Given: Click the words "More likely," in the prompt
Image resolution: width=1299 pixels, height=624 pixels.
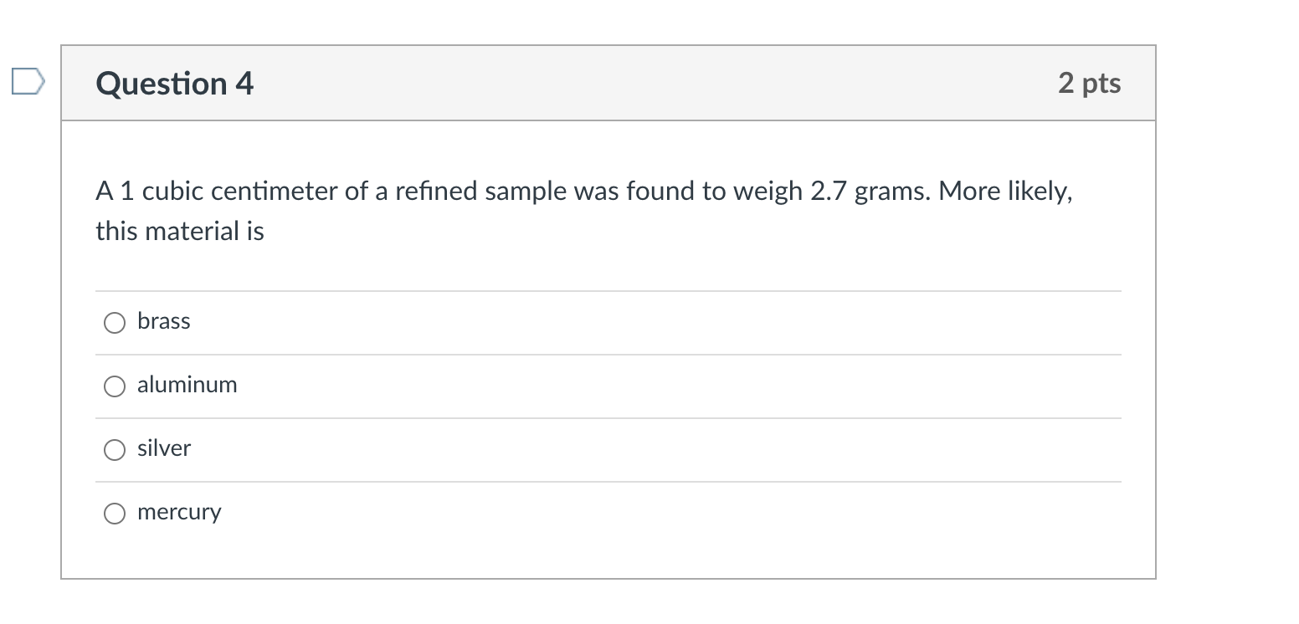Looking at the screenshot, I should pos(1005,192).
